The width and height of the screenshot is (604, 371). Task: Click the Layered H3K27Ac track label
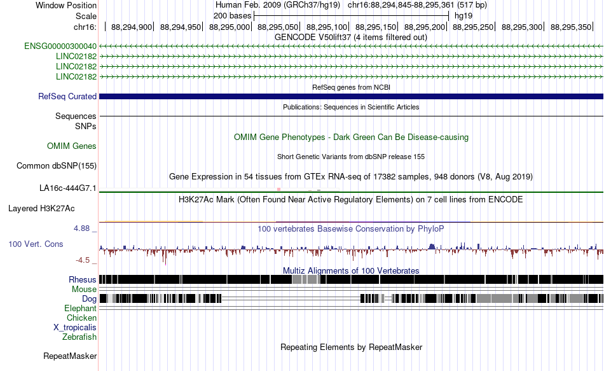click(x=41, y=209)
